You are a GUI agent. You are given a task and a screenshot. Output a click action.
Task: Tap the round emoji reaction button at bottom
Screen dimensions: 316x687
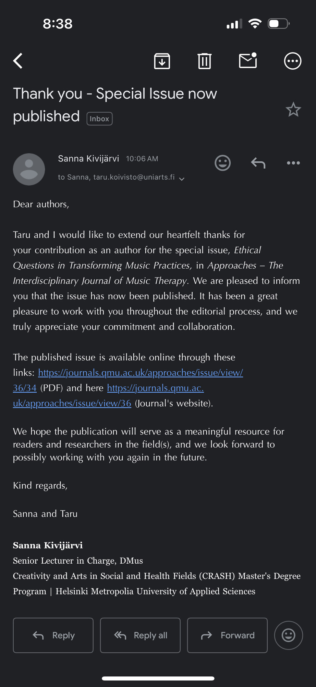pyautogui.click(x=288, y=635)
